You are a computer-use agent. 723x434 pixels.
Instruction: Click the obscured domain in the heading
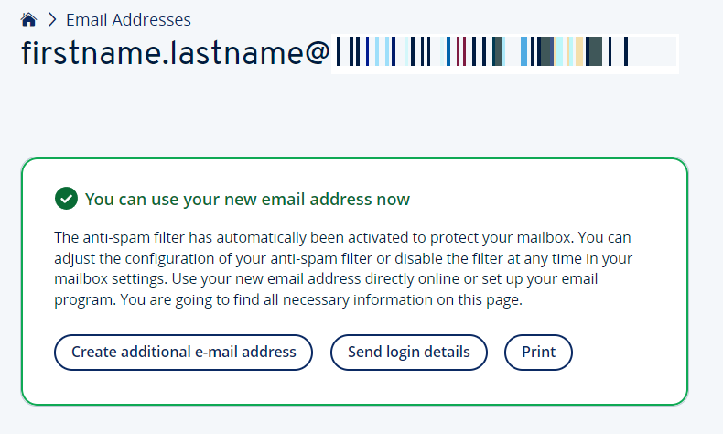pos(503,52)
